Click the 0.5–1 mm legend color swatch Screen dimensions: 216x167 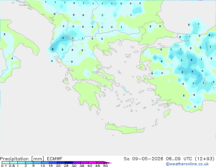[x=14, y=163]
